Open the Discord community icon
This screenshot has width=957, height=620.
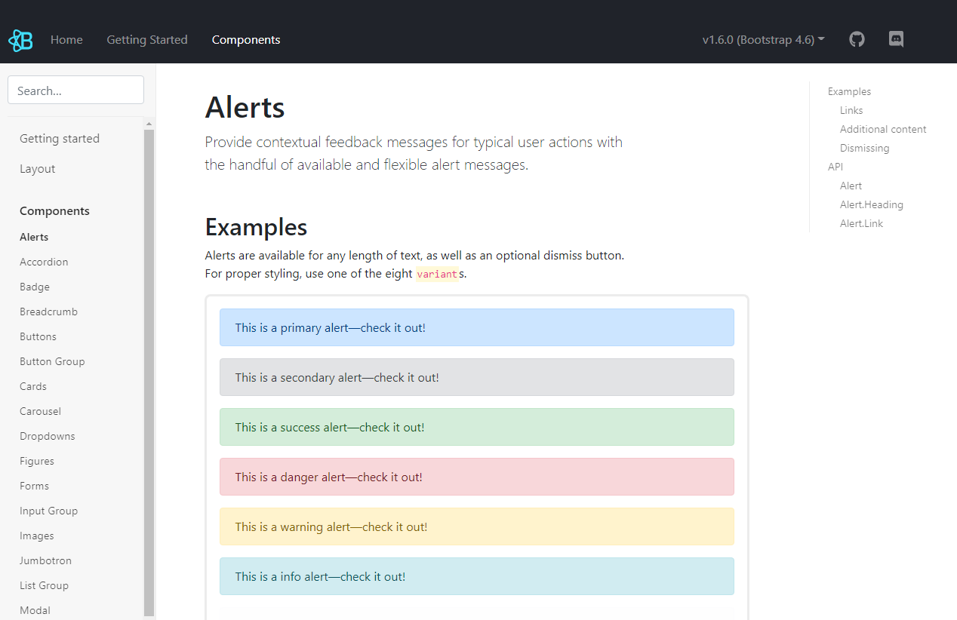point(896,38)
